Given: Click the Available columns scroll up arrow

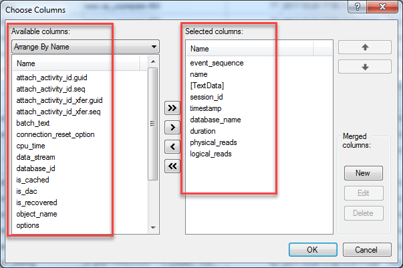Looking at the screenshot, I should pos(153,61).
